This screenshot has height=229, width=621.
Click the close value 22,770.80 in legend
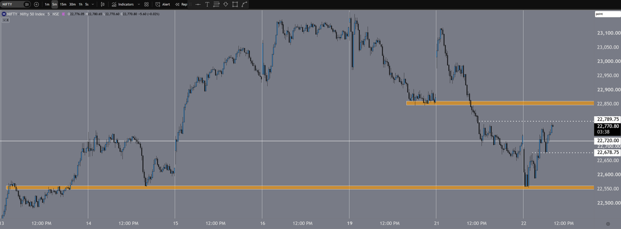130,14
